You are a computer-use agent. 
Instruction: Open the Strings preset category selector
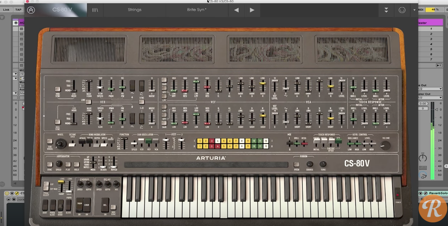135,10
